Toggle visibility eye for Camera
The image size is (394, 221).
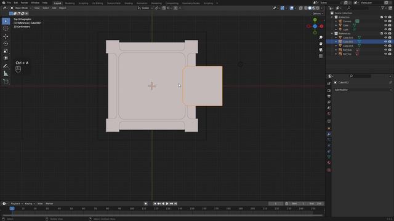pos(385,21)
